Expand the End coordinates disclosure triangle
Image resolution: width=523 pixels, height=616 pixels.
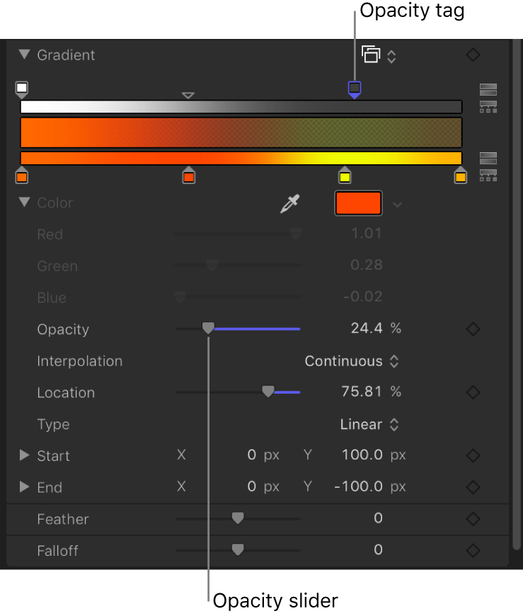[25, 487]
